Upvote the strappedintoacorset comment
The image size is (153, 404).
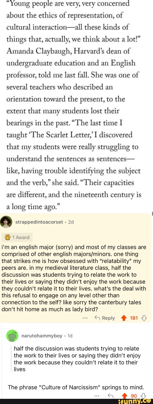pyautogui.click(x=124, y=318)
